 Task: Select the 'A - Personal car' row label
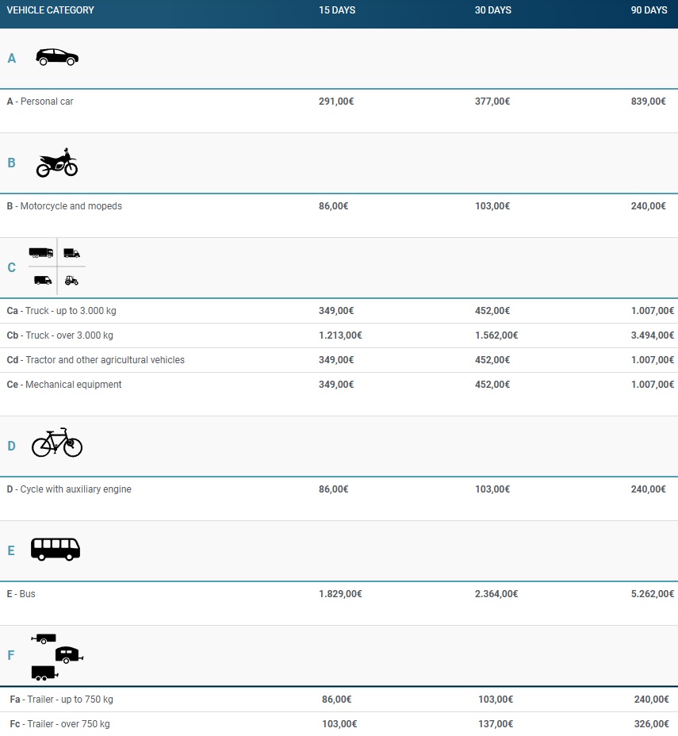pos(40,102)
